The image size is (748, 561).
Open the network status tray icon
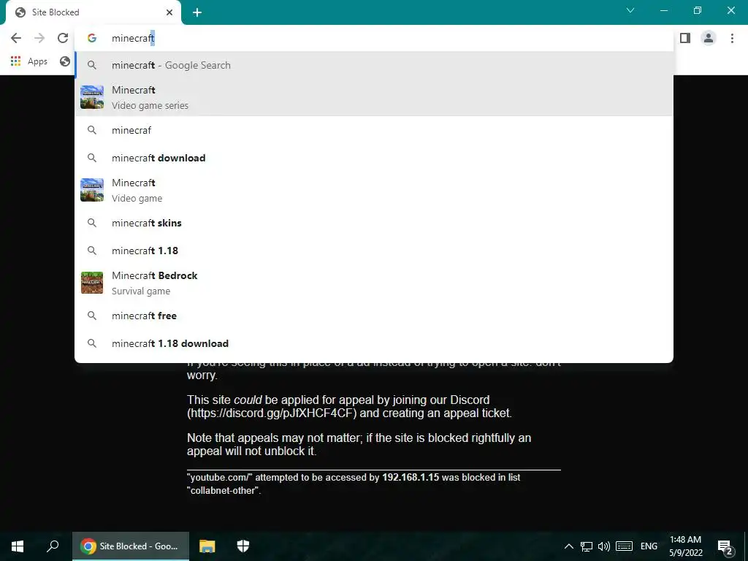click(587, 546)
